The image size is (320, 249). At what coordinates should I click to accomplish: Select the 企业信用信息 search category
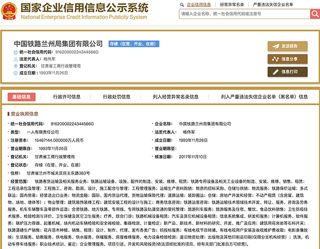click(199, 5)
